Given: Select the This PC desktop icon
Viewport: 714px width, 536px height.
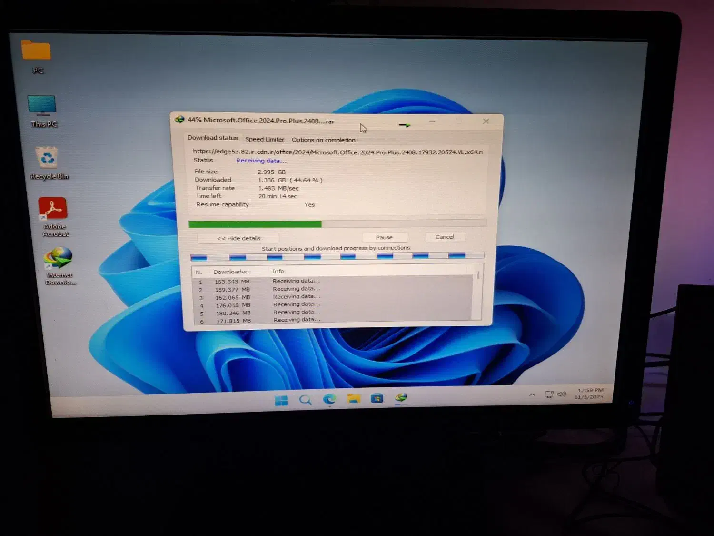Looking at the screenshot, I should coord(42,106).
